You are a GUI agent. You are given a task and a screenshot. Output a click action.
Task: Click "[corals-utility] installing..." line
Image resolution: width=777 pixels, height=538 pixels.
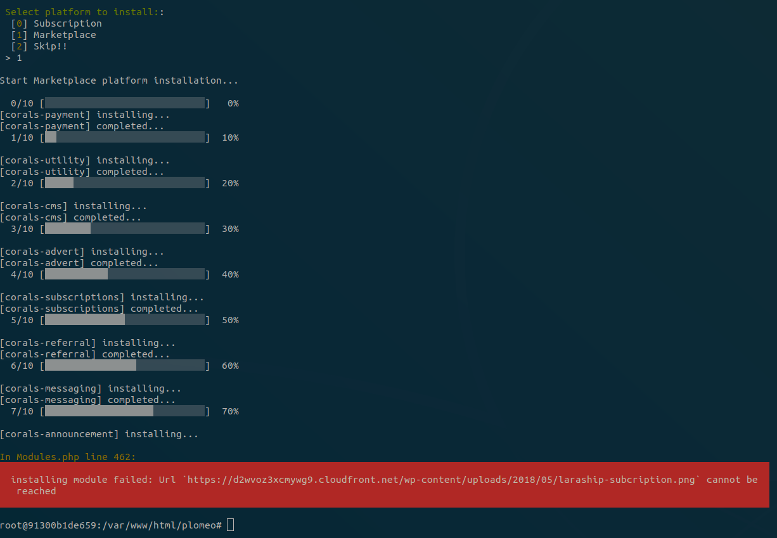(x=85, y=160)
